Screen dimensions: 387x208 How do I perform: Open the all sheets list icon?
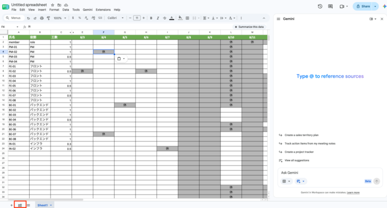[28, 205]
